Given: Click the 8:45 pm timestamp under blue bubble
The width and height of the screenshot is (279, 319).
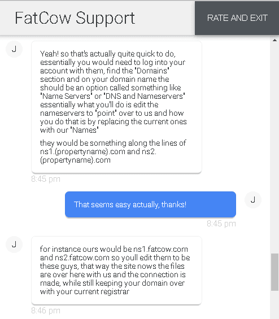Looking at the screenshot, I should 221,224.
